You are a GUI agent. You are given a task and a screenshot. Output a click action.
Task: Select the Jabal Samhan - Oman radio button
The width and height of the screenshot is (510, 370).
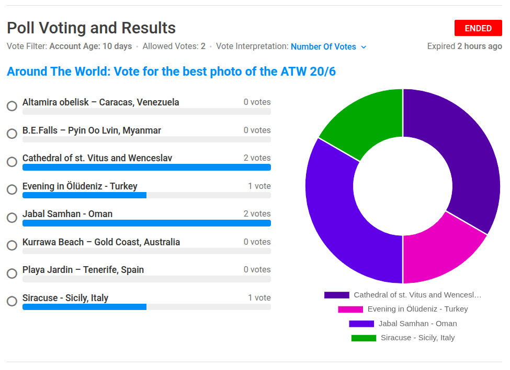[12, 218]
